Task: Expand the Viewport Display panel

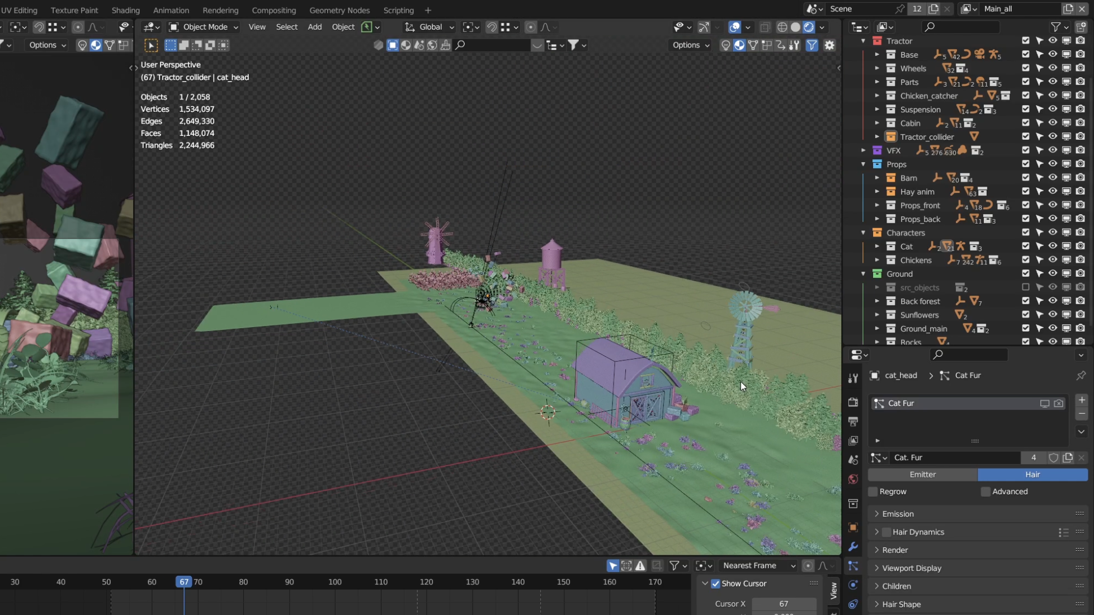Action: 978,568
